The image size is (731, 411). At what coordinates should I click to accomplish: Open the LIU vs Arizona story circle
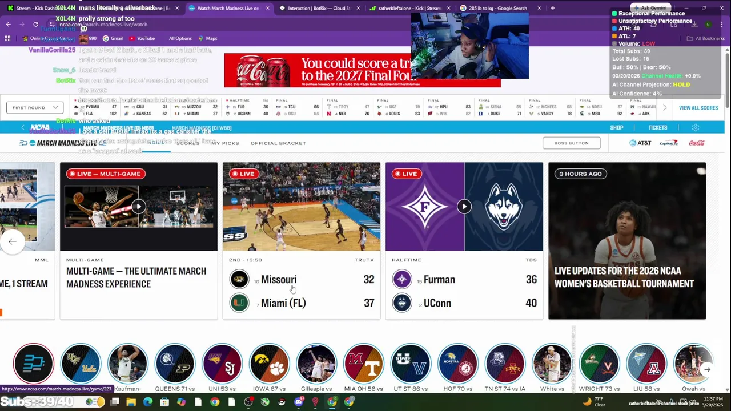646,364
